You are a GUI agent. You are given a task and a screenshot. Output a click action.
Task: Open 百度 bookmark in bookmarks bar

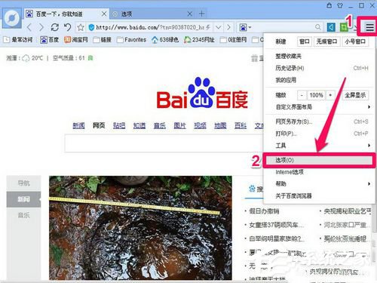click(50, 39)
